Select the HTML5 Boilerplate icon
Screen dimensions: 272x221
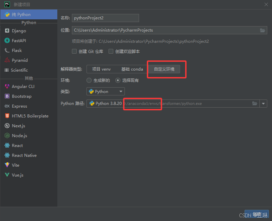7,116
